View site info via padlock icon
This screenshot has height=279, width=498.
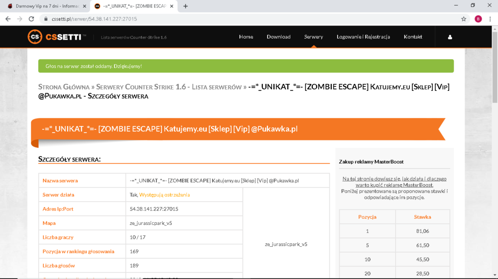pyautogui.click(x=46, y=19)
